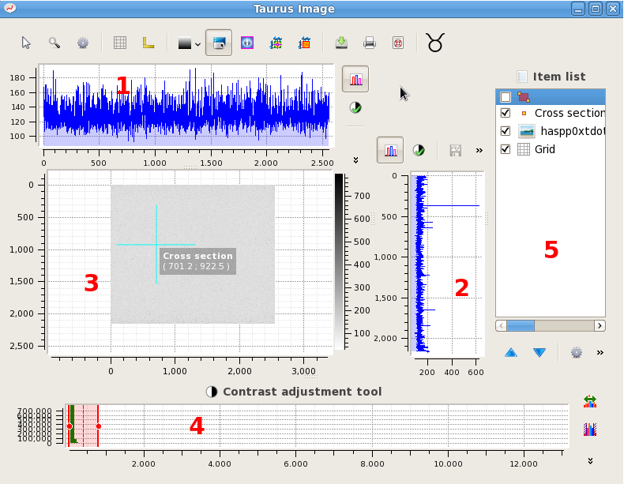This screenshot has width=624, height=484.
Task: Activate the magnifier zoom tool
Action: point(55,43)
